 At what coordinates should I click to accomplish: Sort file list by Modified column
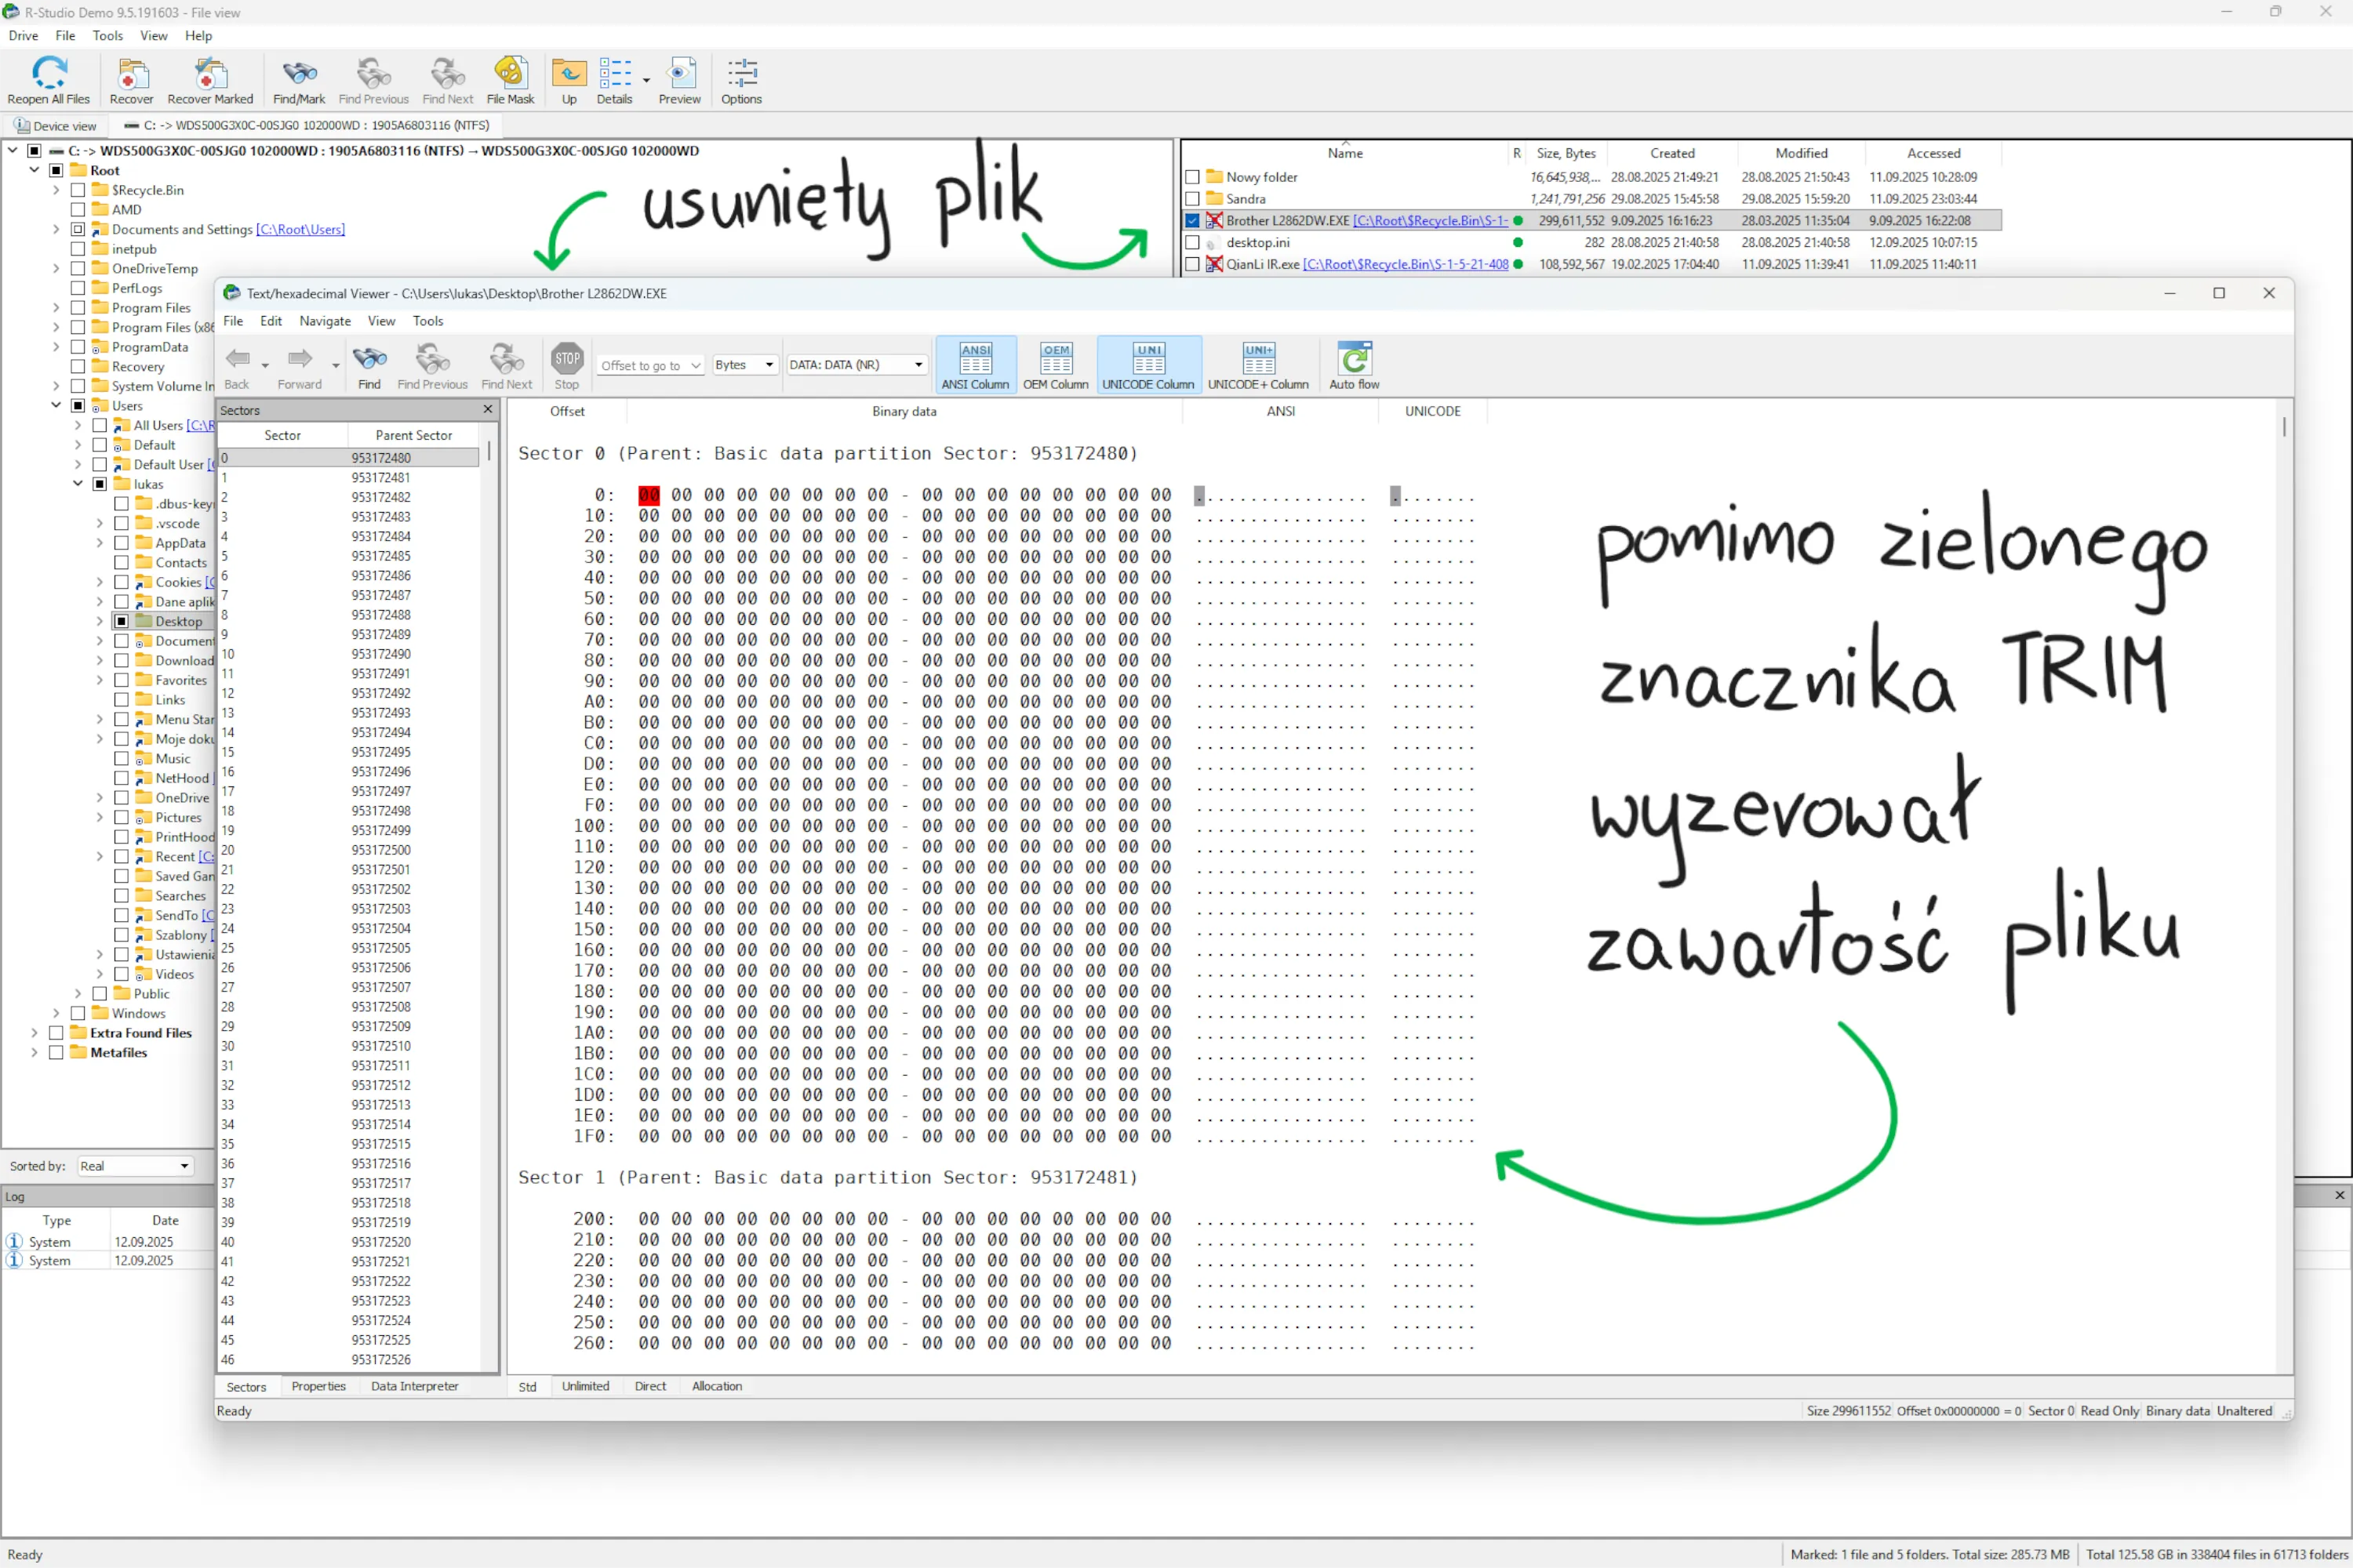[1801, 153]
